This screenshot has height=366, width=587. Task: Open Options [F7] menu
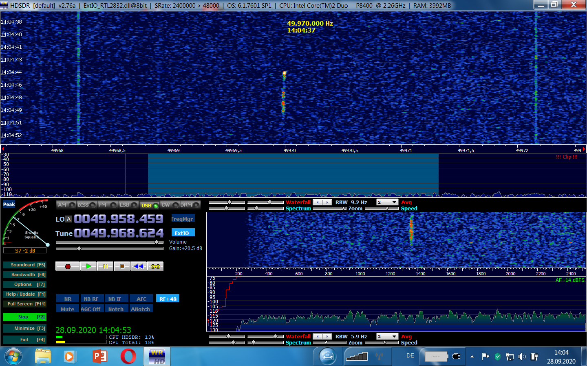[24, 284]
